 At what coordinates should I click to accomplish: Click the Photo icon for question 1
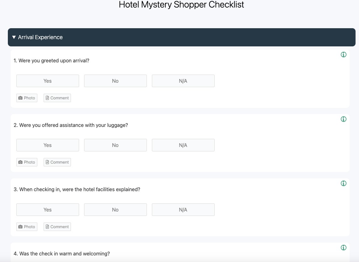[27, 98]
